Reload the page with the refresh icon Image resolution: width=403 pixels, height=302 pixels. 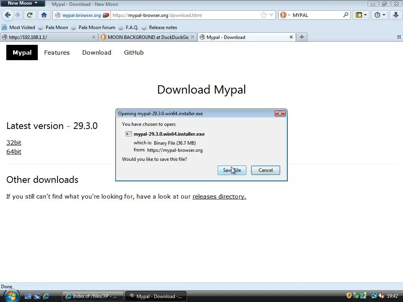click(30, 15)
